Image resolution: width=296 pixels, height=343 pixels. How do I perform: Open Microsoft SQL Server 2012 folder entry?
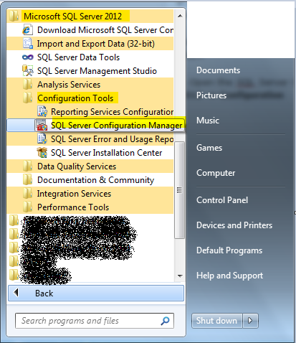tap(90, 17)
